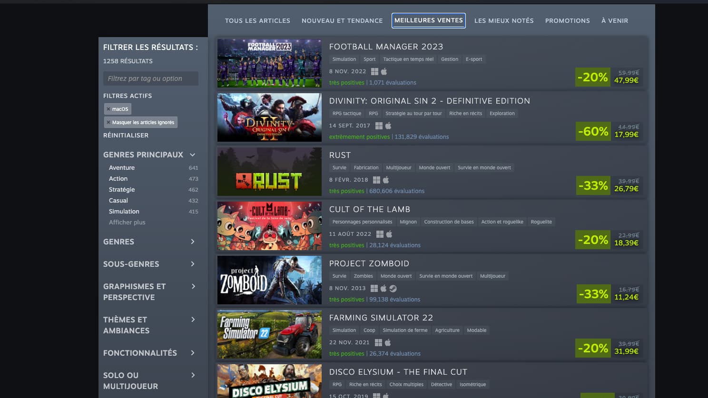Click E-sport tag on Football Manager 2023

point(474,59)
